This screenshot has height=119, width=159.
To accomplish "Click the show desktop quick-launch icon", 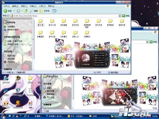I will [x=10, y=116].
